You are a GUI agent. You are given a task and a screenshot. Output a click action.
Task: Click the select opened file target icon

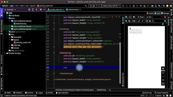coord(29,10)
